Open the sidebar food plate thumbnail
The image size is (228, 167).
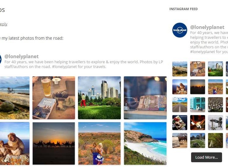[x=180, y=123]
